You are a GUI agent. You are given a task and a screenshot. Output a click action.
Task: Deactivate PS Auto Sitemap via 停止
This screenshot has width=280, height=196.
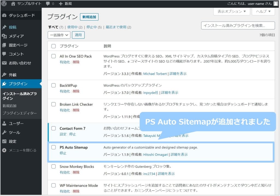click(x=63, y=153)
